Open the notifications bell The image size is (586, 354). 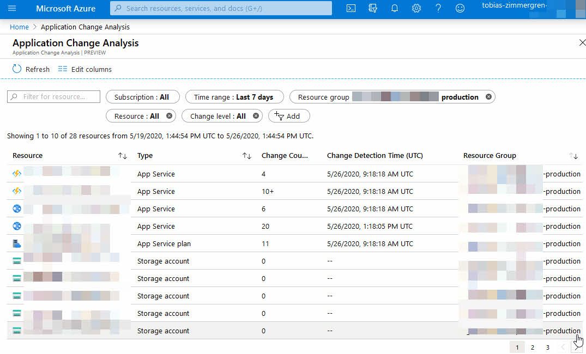tap(395, 8)
